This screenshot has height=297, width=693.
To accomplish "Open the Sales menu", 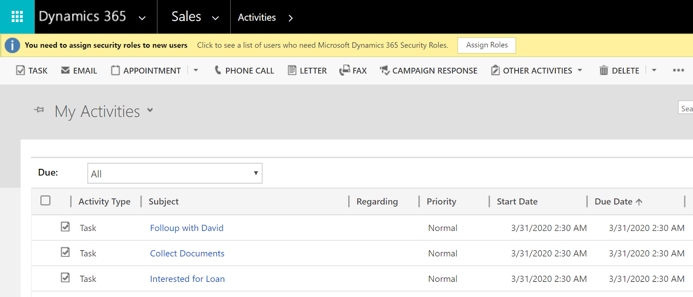I will click(x=186, y=16).
